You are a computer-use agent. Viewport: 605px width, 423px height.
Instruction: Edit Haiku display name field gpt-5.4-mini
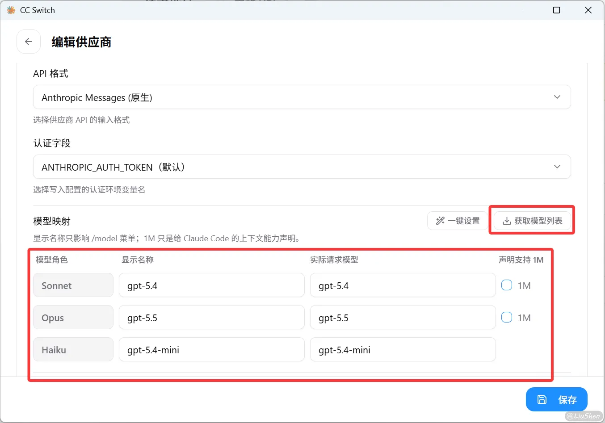(x=212, y=349)
